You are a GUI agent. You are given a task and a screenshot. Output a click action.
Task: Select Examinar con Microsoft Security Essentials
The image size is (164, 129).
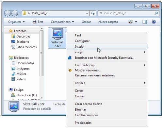107,58
